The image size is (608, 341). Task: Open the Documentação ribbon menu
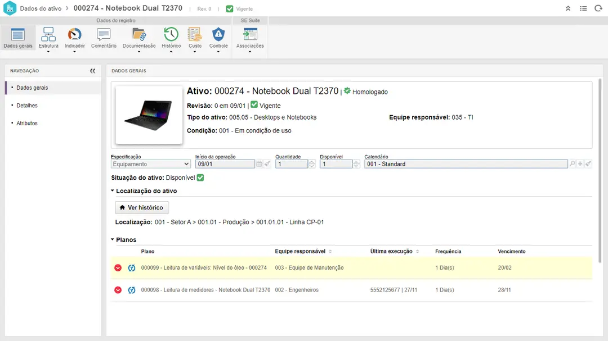tap(139, 39)
